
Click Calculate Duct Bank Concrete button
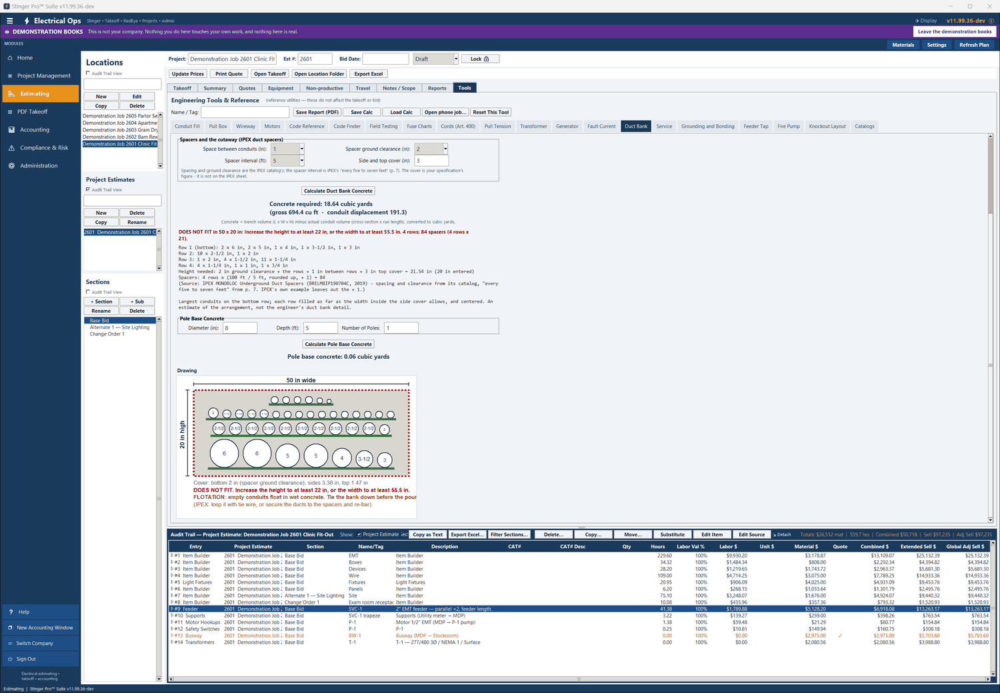pyautogui.click(x=339, y=191)
